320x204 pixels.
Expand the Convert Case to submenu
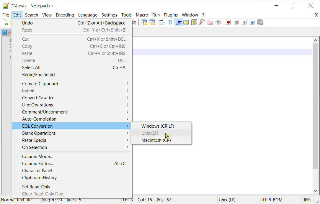[72, 98]
